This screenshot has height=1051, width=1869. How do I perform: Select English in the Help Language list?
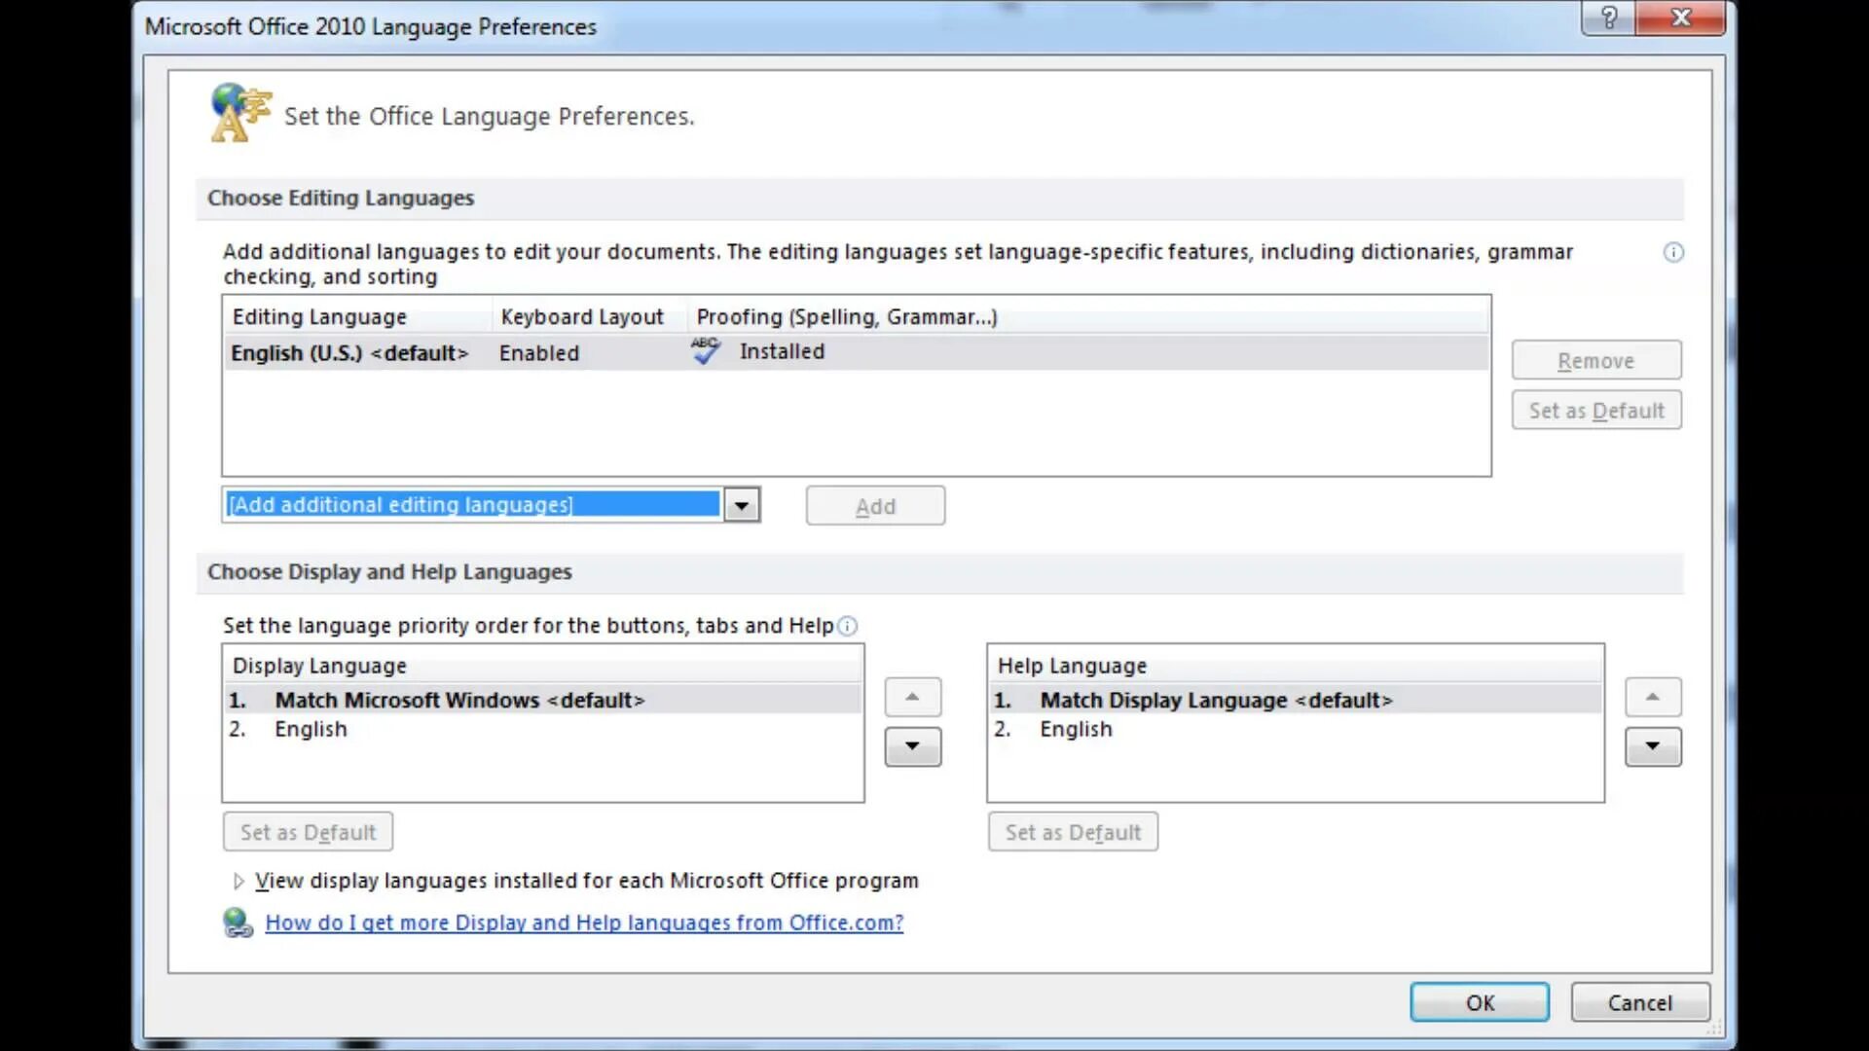[x=1076, y=729]
